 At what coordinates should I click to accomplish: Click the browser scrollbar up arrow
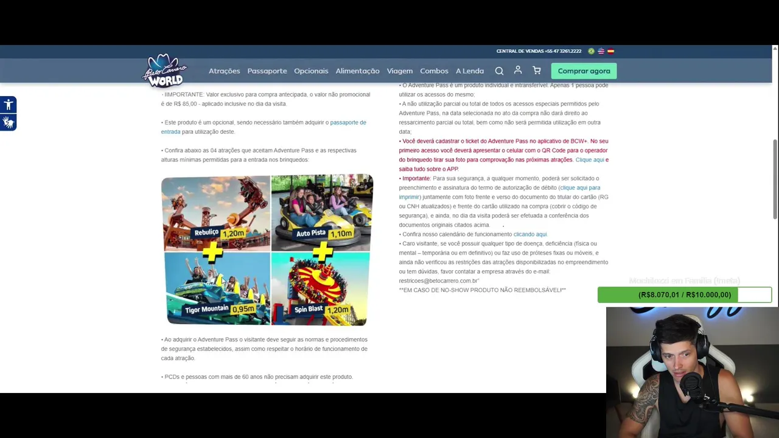(775, 49)
